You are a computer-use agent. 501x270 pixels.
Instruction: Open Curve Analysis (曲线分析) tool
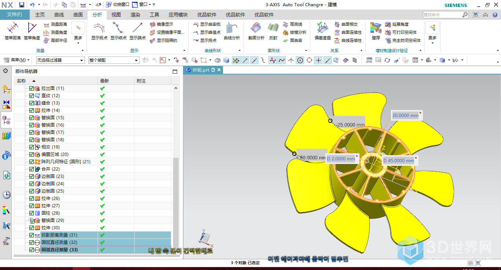coord(232,31)
